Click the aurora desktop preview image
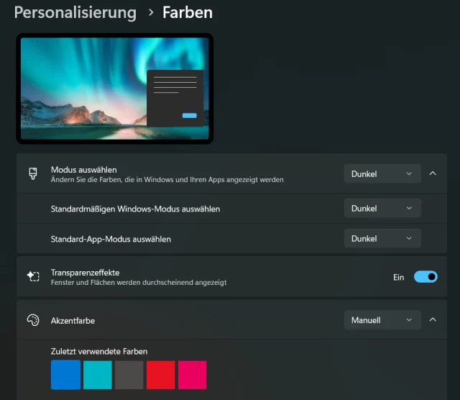460x400 pixels. click(x=115, y=88)
